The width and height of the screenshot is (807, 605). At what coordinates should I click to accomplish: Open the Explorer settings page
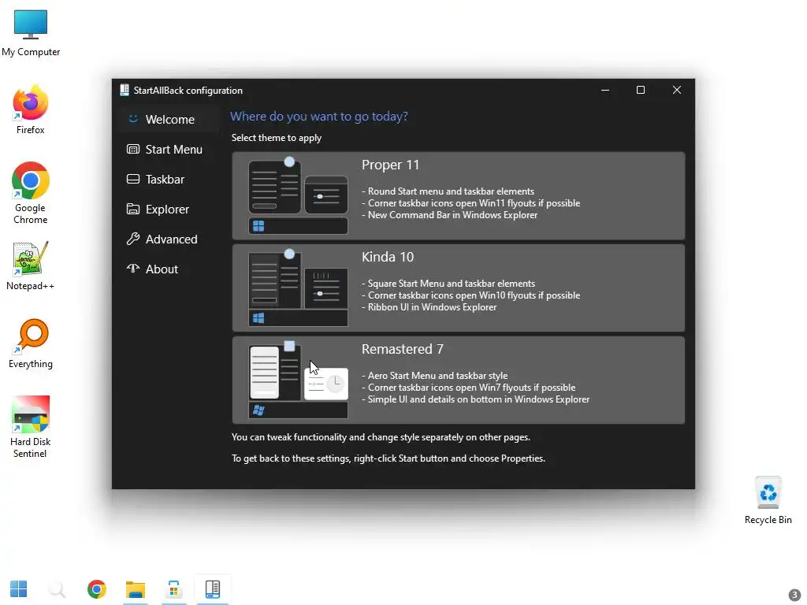tap(169, 209)
